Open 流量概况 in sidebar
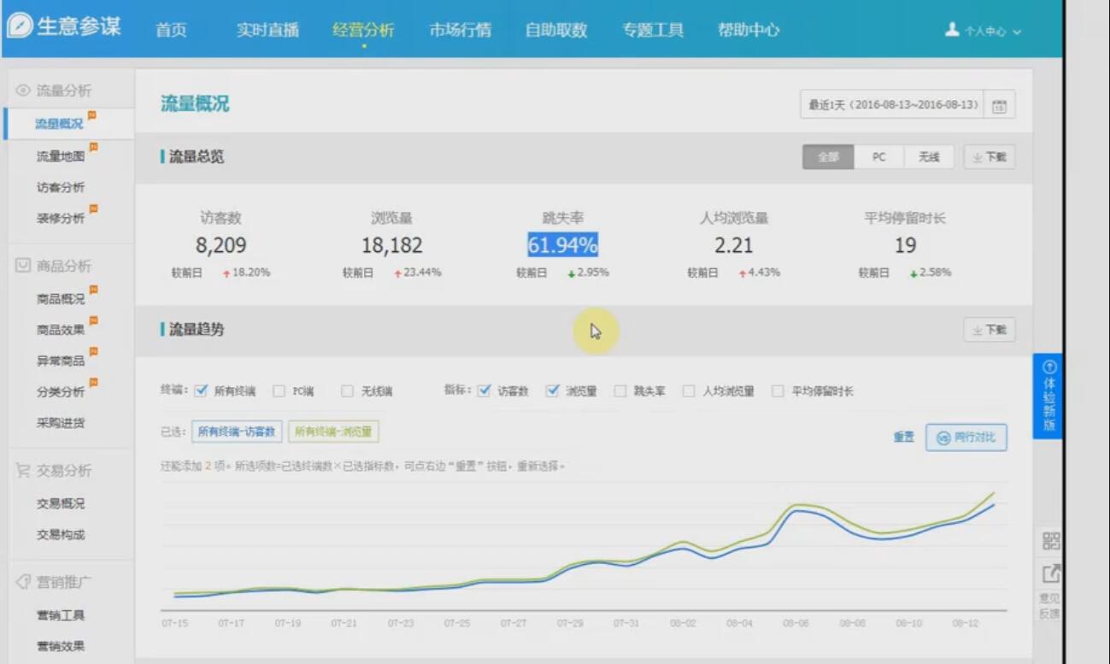Screen dimensions: 1110x664 [x=59, y=124]
